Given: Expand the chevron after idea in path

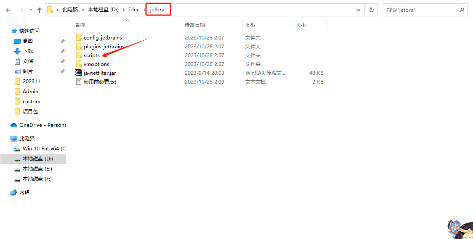Looking at the screenshot, I should tap(144, 10).
